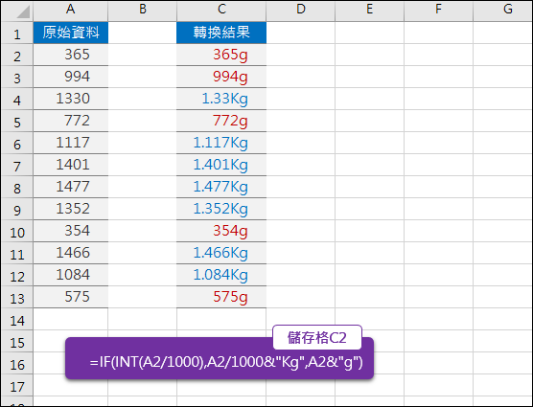
Task: Select cell A10 containing 354
Action: pos(71,231)
